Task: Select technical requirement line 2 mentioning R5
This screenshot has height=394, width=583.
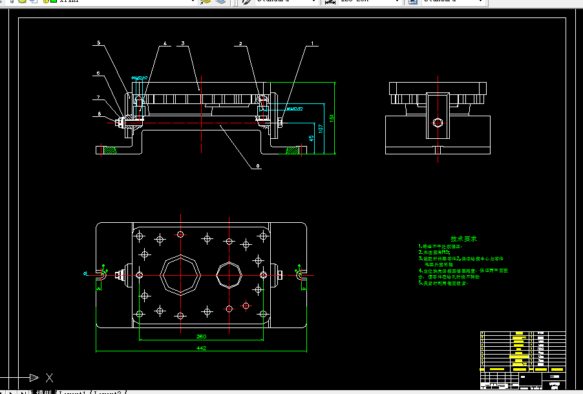Action: click(434, 252)
